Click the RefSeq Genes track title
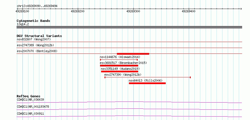The height and width of the screenshot is (120, 250). 29,96
